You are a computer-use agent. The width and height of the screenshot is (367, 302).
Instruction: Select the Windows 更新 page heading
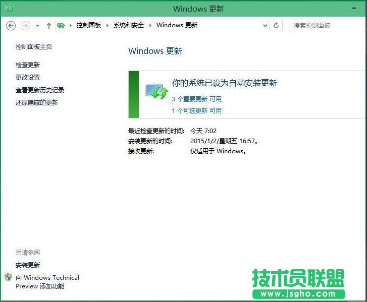(x=155, y=51)
